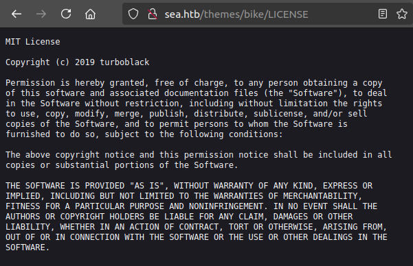
Task: Show the insecure connection lock info
Action: 153,14
